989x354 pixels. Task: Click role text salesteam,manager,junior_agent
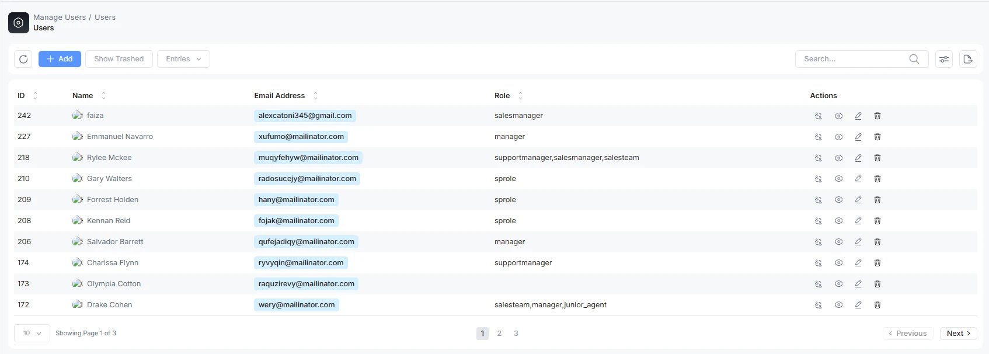coord(551,305)
